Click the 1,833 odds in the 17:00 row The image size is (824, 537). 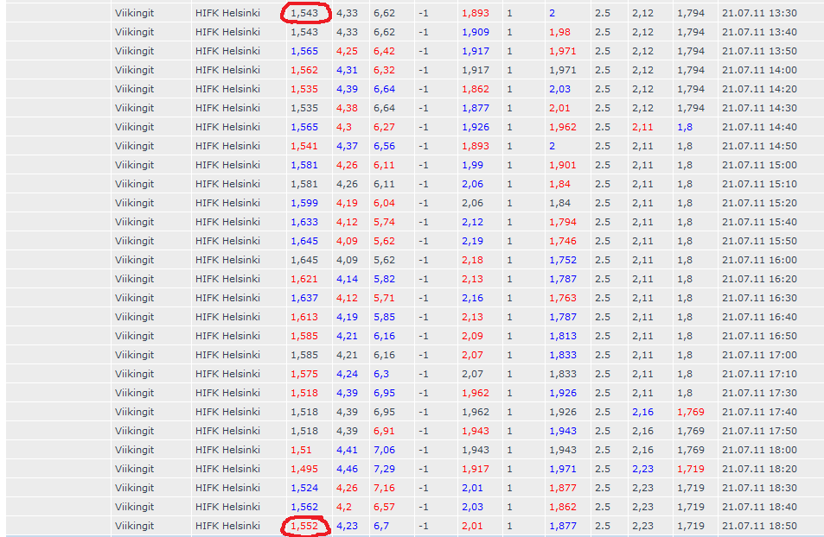(563, 355)
